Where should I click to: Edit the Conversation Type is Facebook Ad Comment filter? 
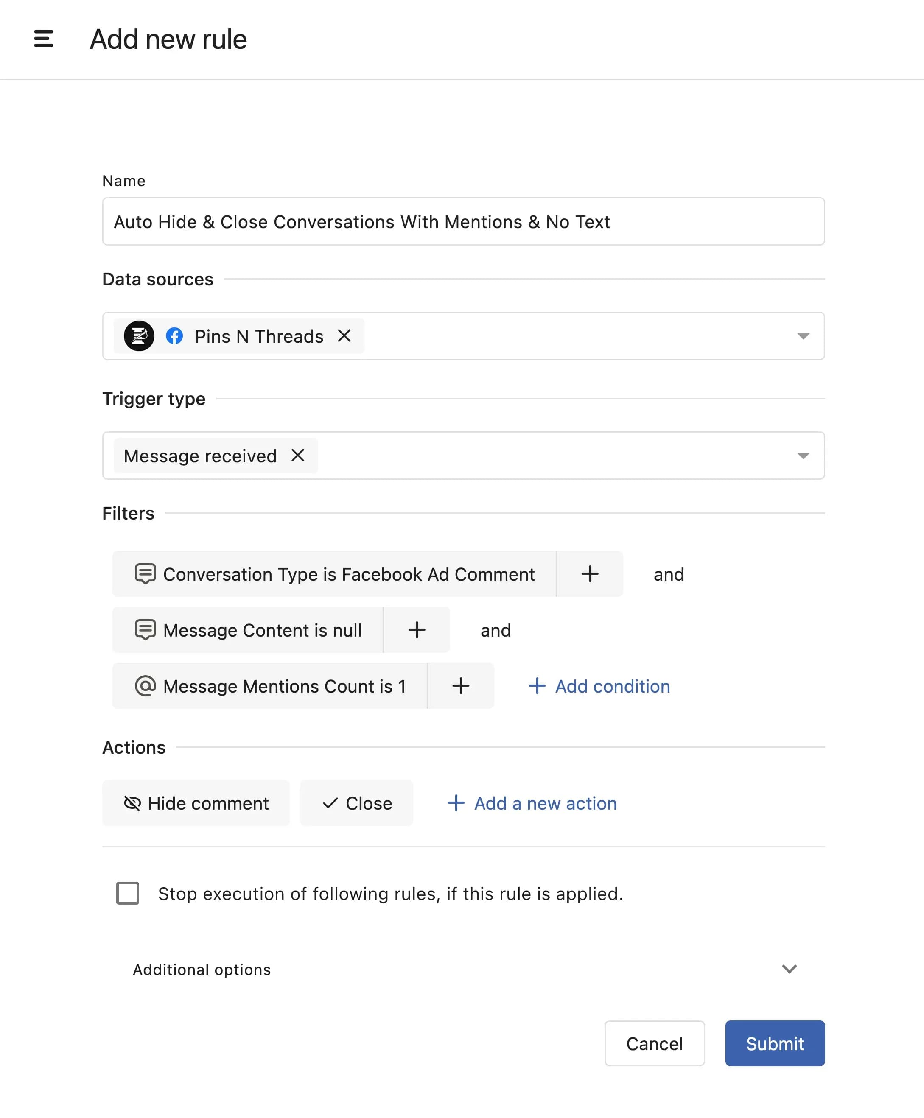[334, 574]
